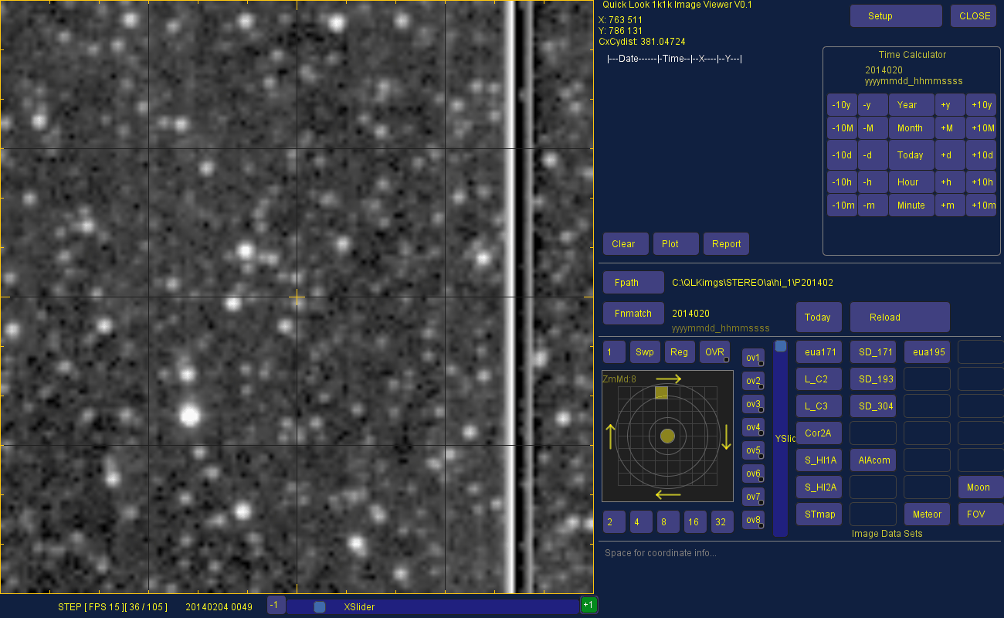The image size is (1004, 618).
Task: Set zoom mode 1
Action: [x=614, y=352]
